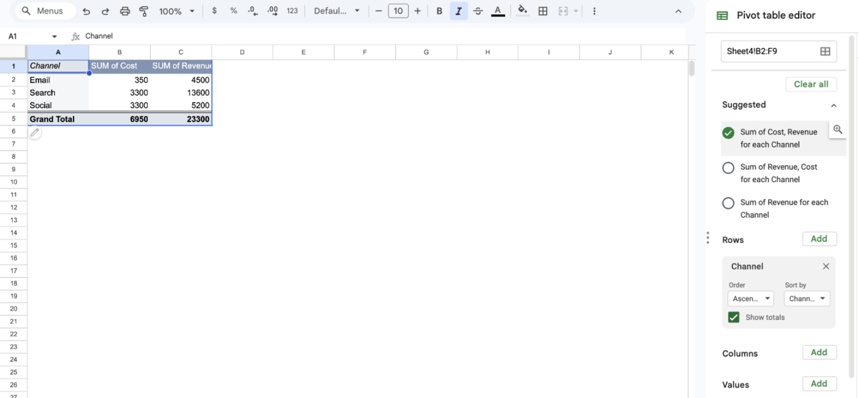This screenshot has height=398, width=859.
Task: Select the cell with value 13600
Action: [x=181, y=92]
